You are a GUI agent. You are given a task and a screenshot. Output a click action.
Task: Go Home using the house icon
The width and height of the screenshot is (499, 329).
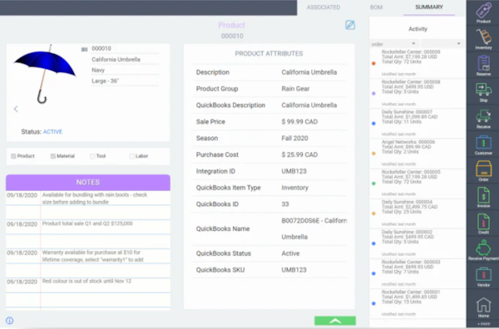(483, 307)
